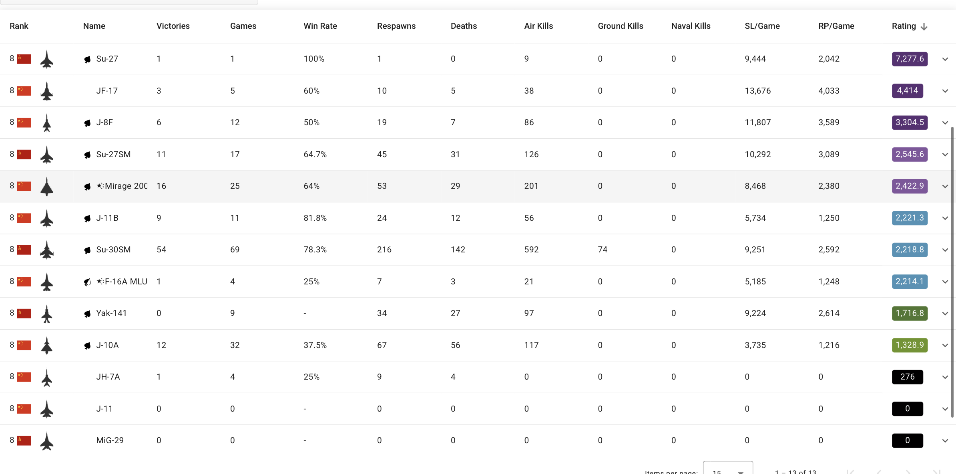Open the items per page dropdown
This screenshot has width=956, height=474.
pyautogui.click(x=727, y=470)
